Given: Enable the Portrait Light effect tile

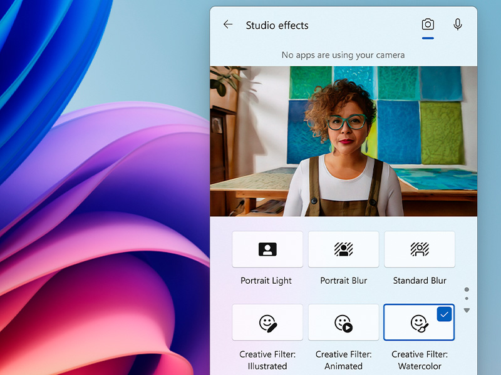Looking at the screenshot, I should pyautogui.click(x=267, y=249).
